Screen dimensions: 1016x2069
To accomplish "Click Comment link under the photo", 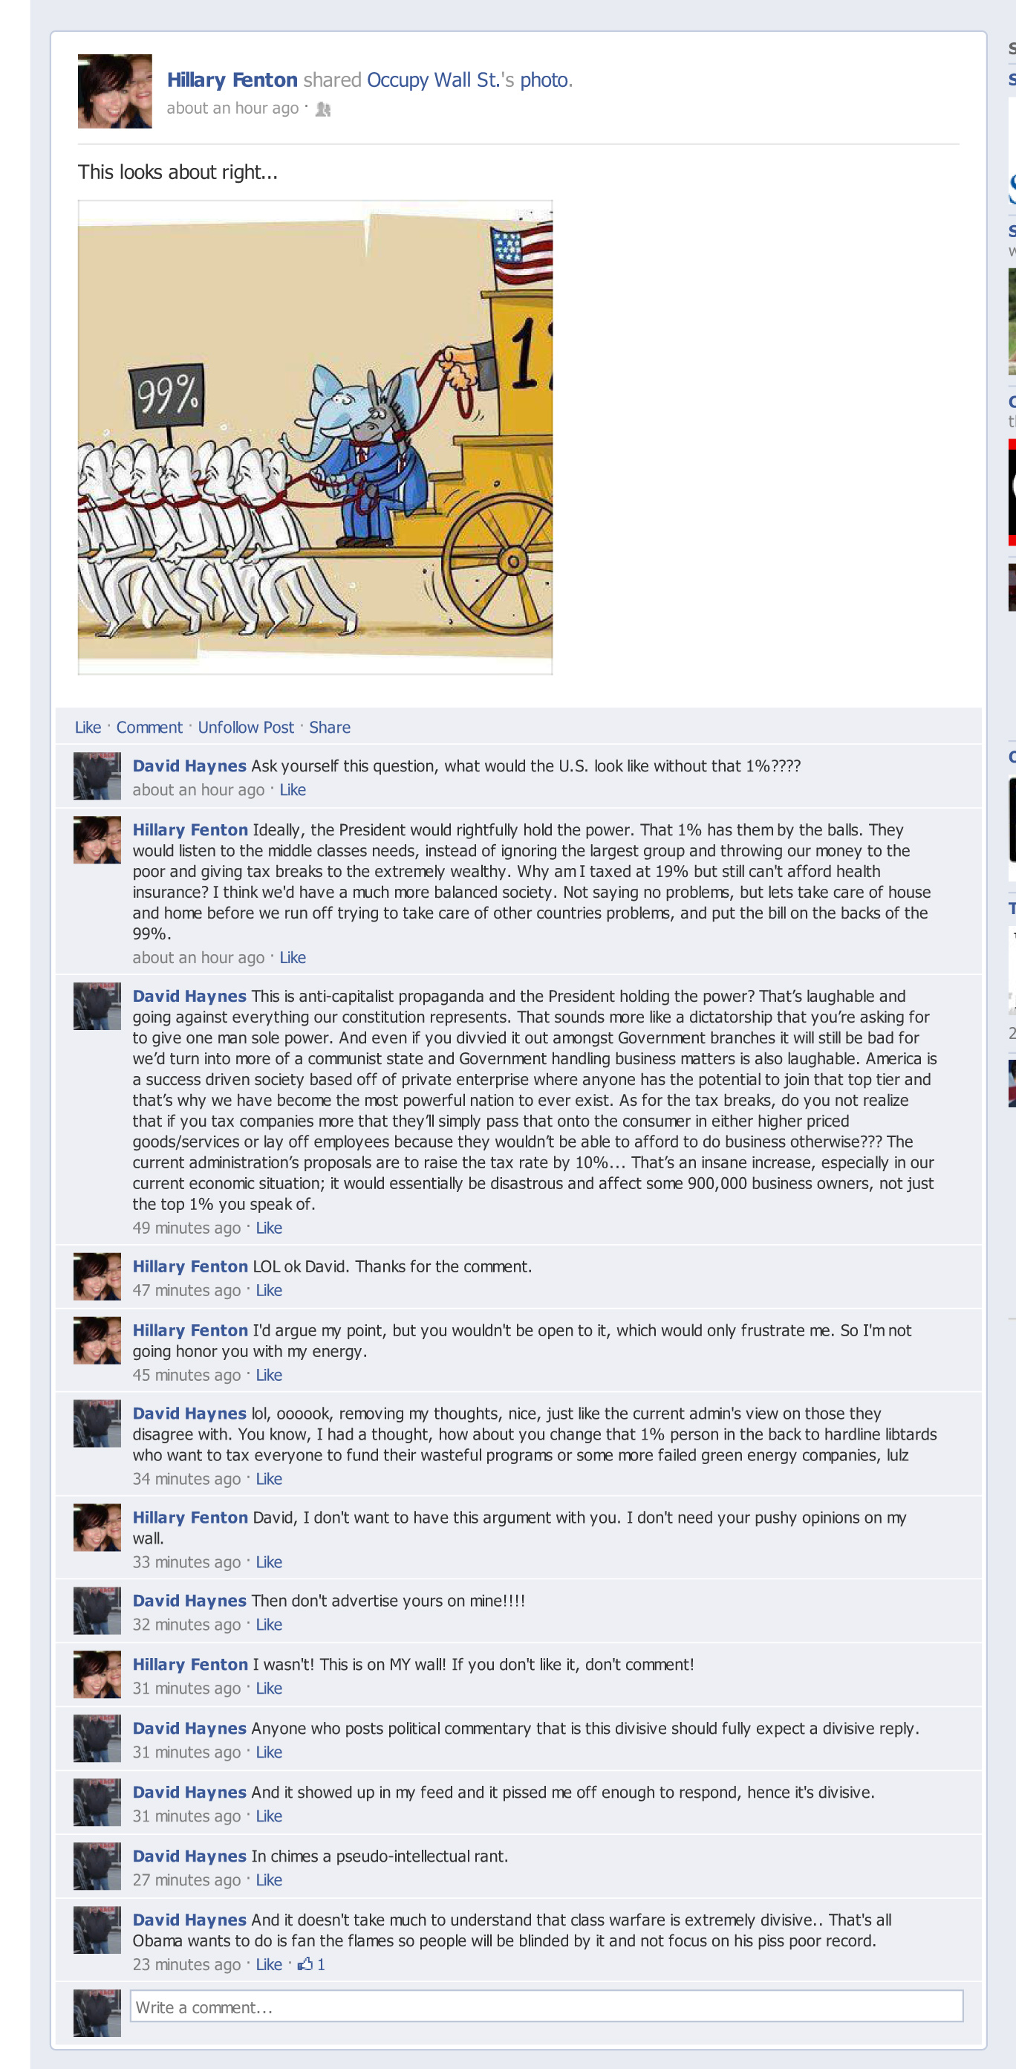I will click(149, 727).
